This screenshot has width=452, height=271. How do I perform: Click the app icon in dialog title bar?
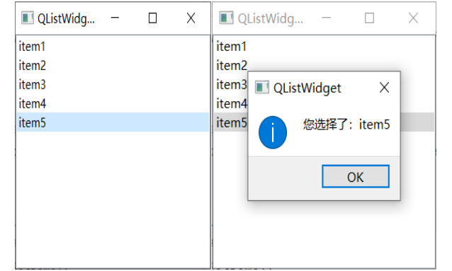(x=262, y=87)
